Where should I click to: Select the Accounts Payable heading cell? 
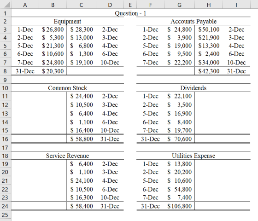[x=193, y=21]
